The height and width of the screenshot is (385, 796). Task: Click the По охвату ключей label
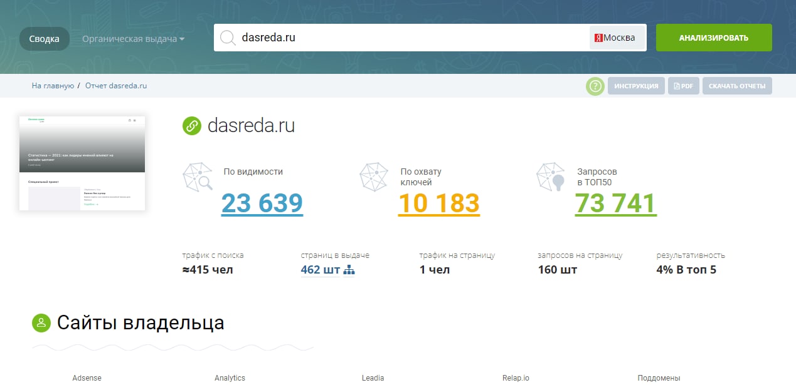click(421, 177)
